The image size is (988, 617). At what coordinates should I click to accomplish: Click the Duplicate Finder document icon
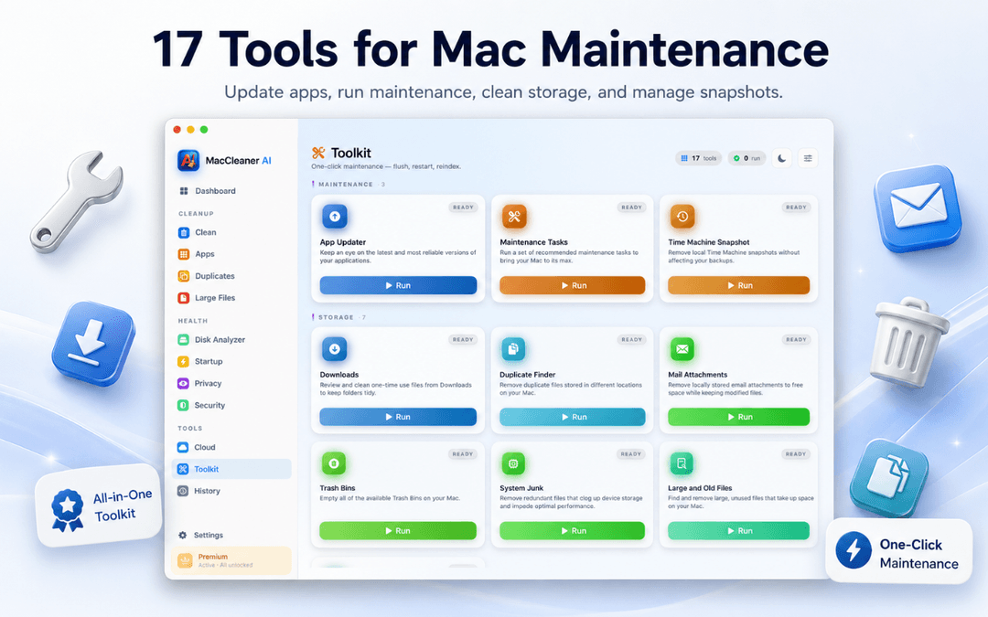(x=513, y=349)
